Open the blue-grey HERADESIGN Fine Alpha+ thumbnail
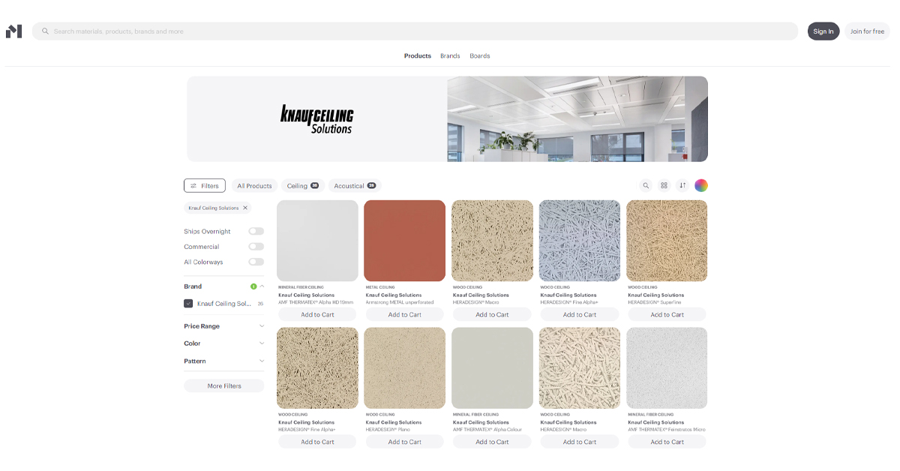900x471 pixels. pos(580,241)
